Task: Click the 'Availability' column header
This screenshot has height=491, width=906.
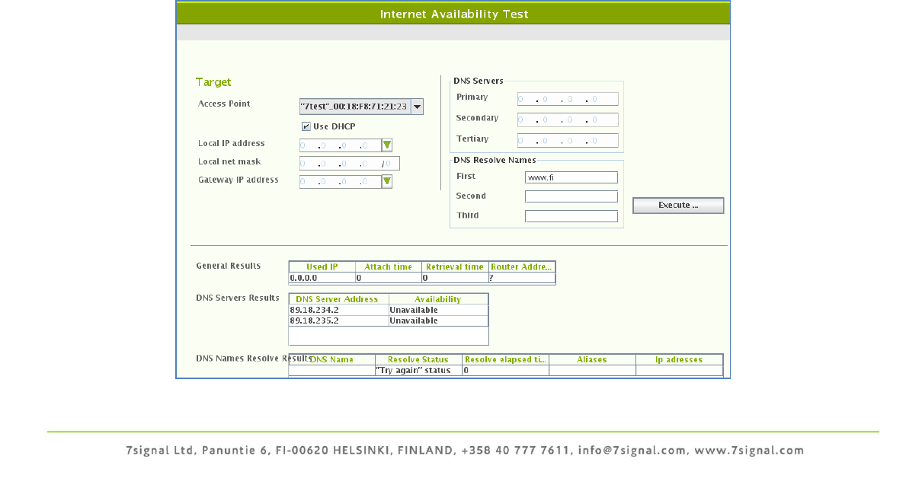Action: 439,299
